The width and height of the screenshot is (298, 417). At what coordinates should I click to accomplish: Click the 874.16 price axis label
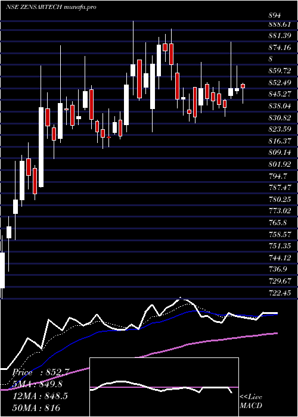click(x=280, y=48)
